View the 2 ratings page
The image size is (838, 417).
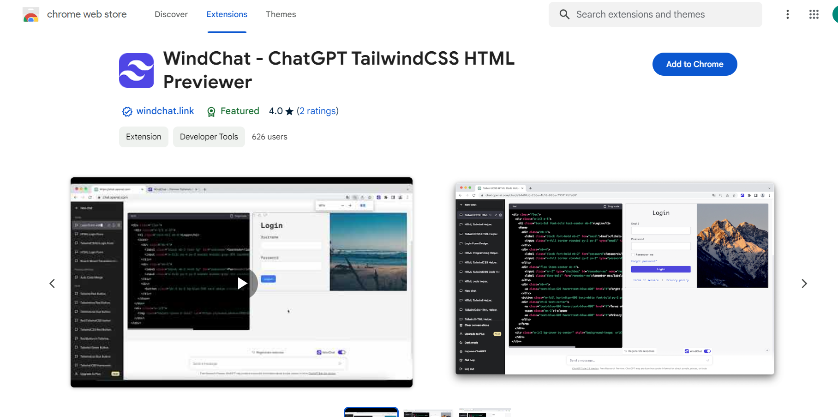tap(318, 111)
